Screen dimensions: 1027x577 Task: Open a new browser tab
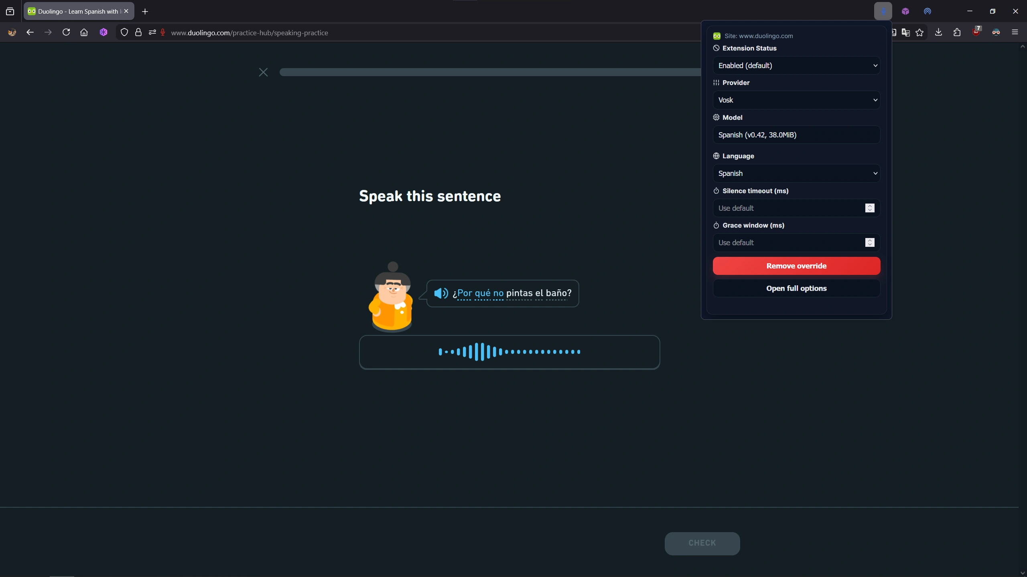(x=145, y=12)
